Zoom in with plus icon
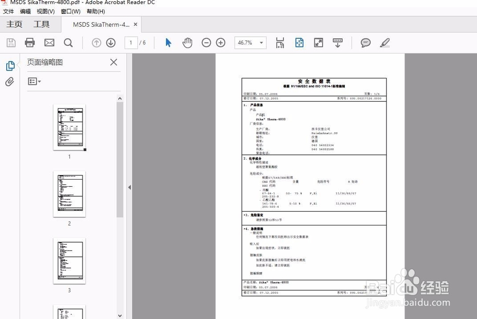The height and width of the screenshot is (319, 477). point(220,43)
